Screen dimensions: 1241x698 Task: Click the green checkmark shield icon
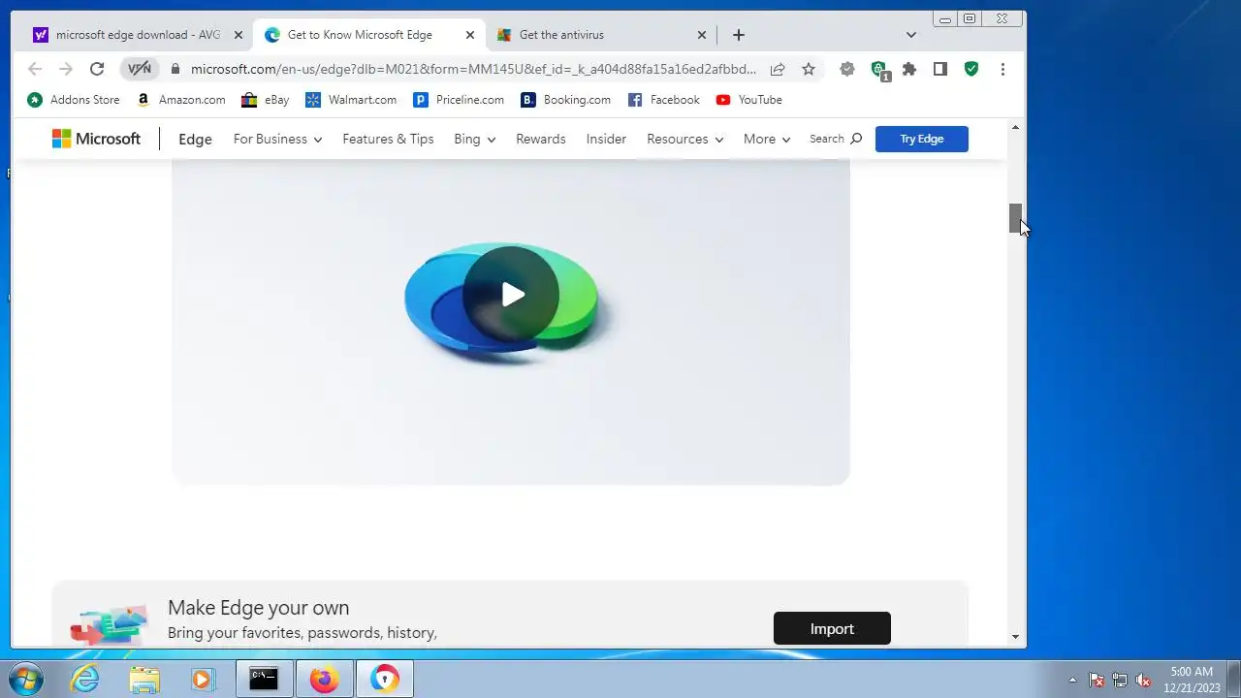click(x=971, y=69)
